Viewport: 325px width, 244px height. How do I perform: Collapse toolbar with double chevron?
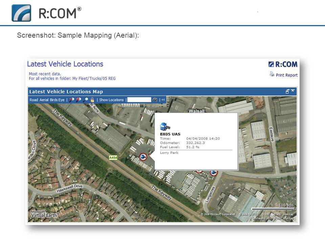(x=163, y=100)
